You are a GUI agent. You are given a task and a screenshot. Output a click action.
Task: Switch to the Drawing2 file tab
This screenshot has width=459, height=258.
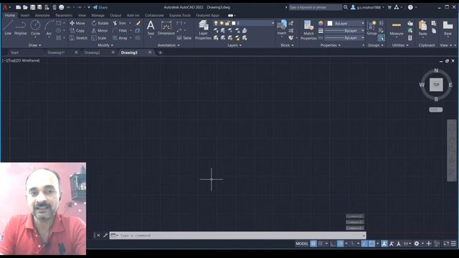pos(93,52)
